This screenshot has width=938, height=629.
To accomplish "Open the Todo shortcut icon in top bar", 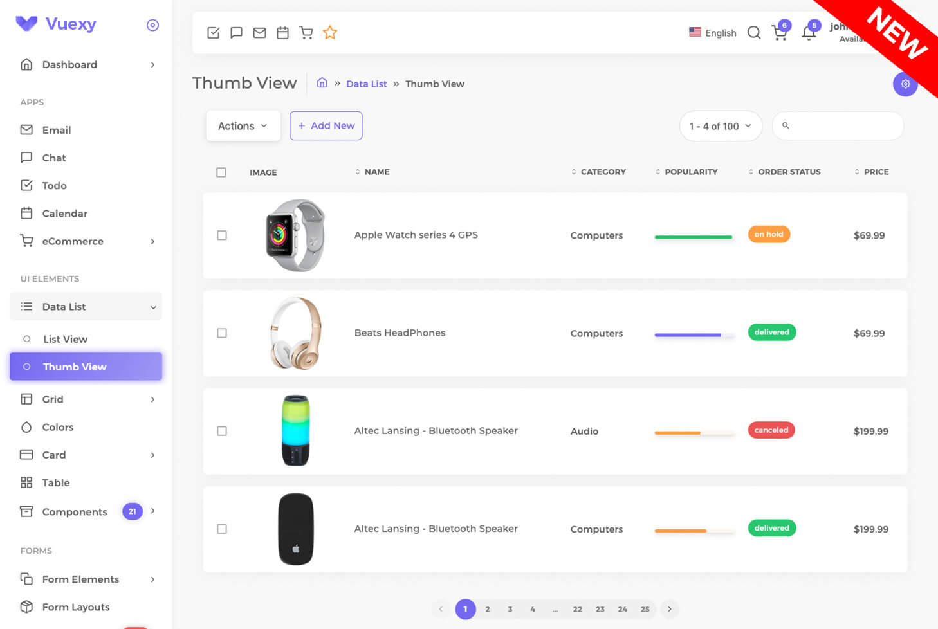I will (x=214, y=33).
